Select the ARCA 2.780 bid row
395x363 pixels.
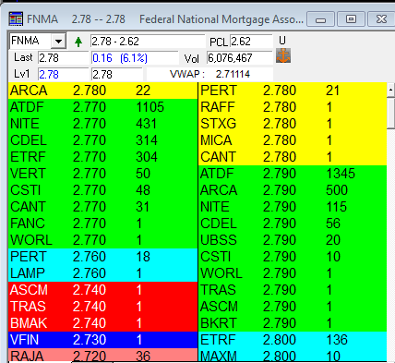pos(102,91)
